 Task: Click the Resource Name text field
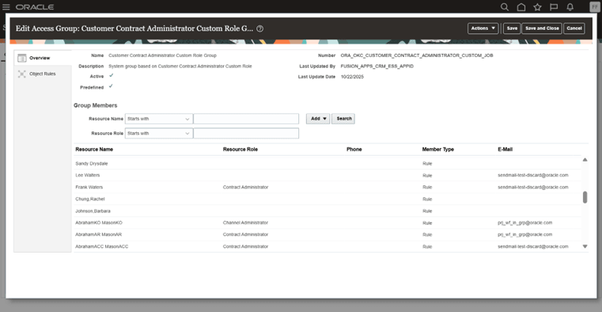[x=246, y=119]
